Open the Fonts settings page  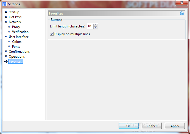[16, 46]
